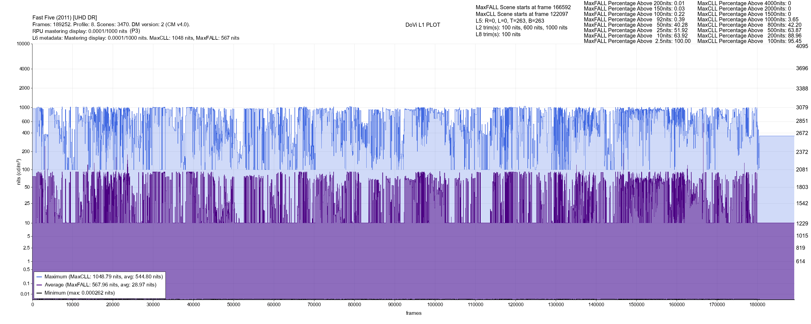Select the Maximum MaxCLL legend entry text
The image size is (811, 324).
104,277
